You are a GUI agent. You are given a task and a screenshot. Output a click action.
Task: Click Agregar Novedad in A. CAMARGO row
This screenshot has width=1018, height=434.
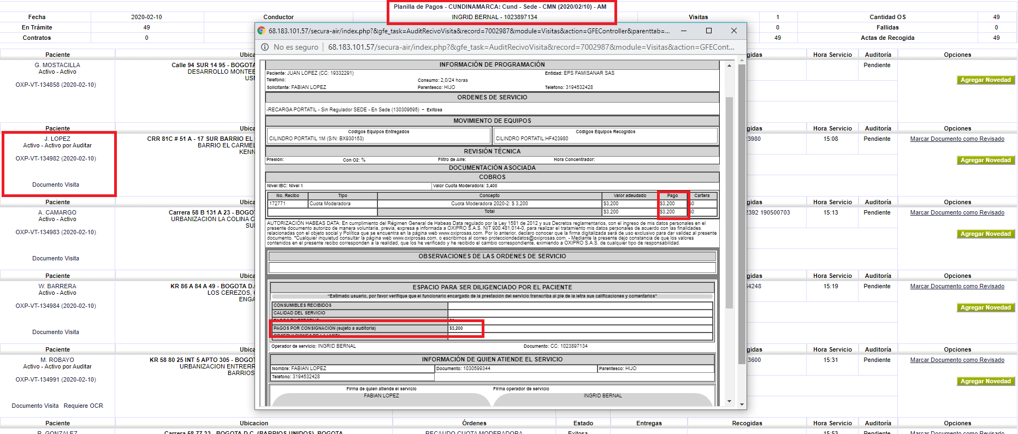(x=985, y=234)
